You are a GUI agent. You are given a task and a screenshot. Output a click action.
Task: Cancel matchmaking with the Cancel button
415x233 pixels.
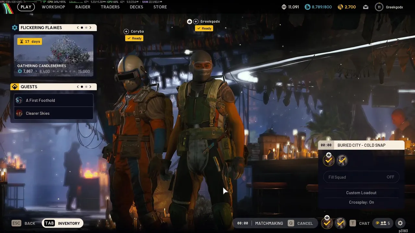tap(301, 223)
